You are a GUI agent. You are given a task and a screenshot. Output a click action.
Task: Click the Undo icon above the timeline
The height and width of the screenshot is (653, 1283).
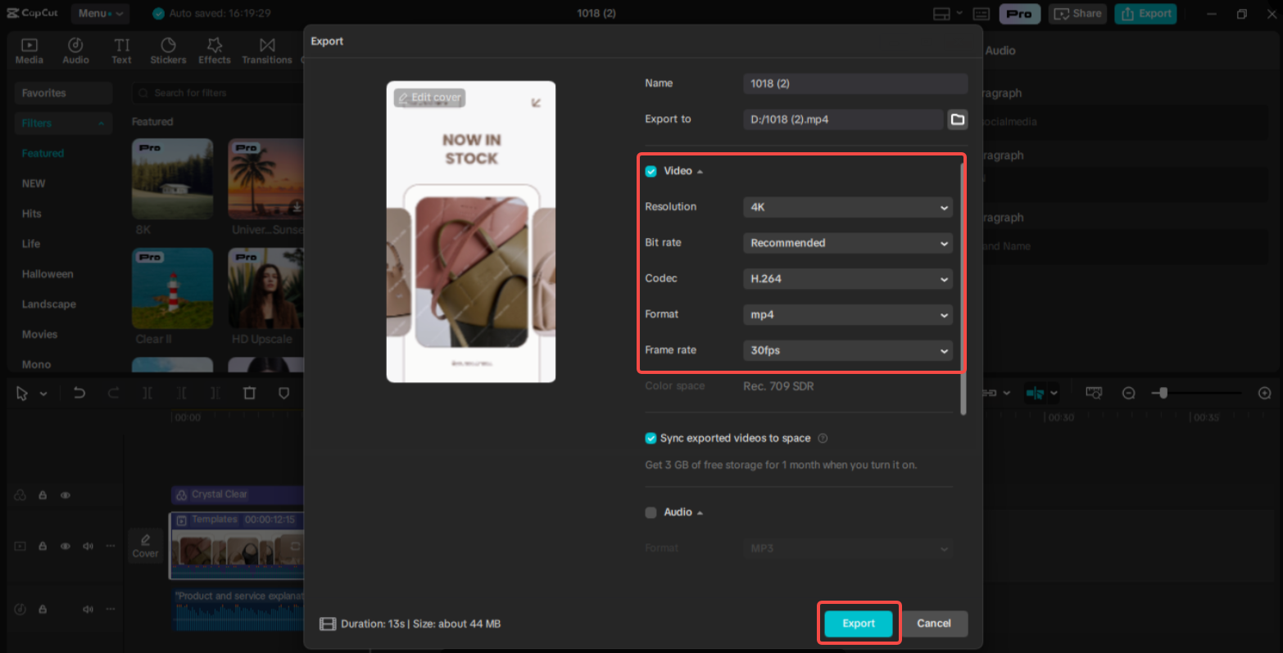click(79, 393)
